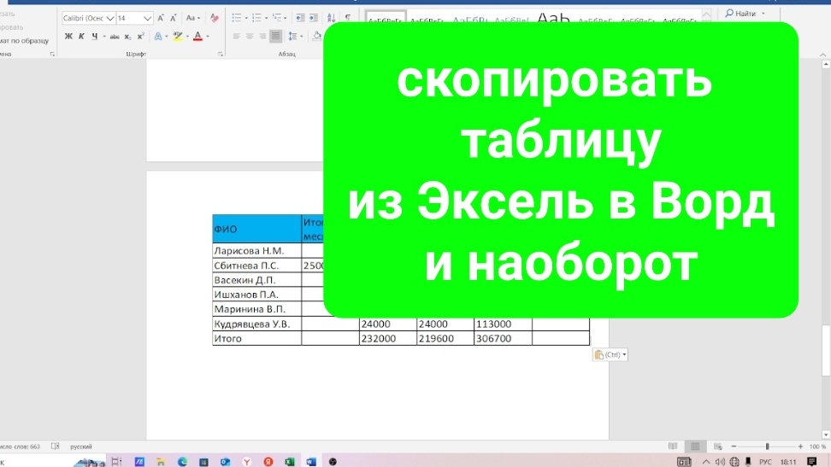Toggle paragraph marks display (¶)
831x467 pixels.
click(x=348, y=18)
